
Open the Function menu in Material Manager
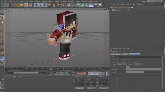point(20,77)
